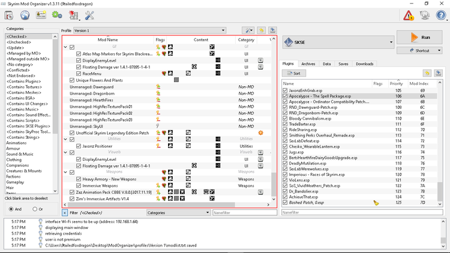Collapse the Weapons mod group
The height and width of the screenshot is (253, 450).
click(x=65, y=172)
